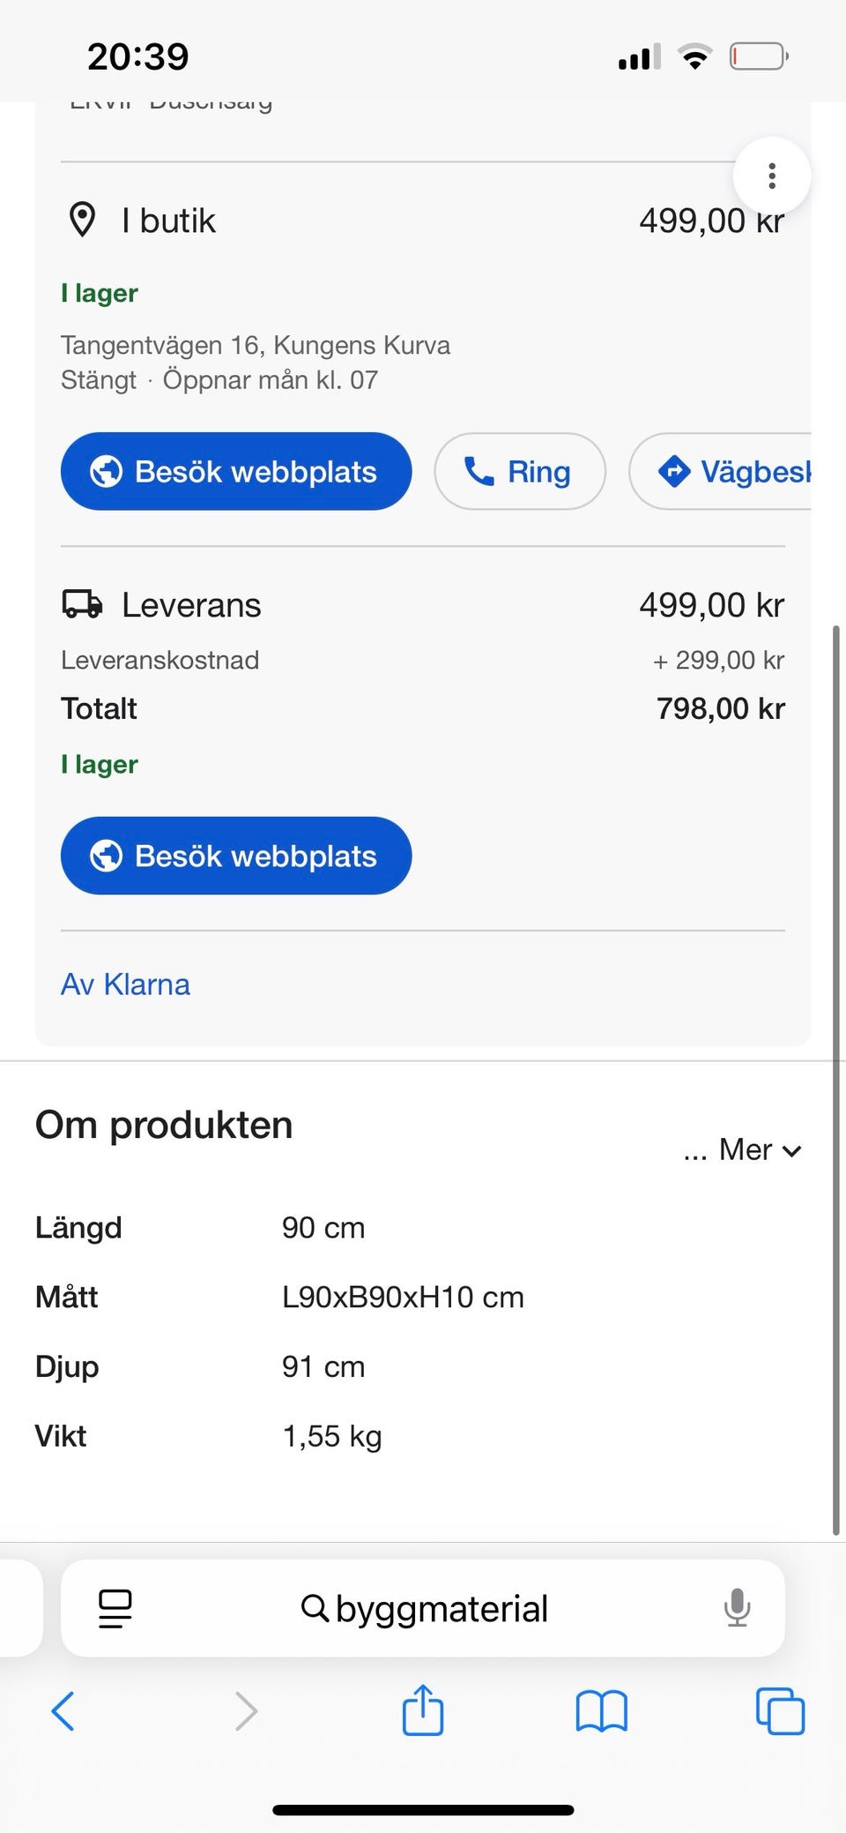Tap the microphone voice search icon
The image size is (846, 1833).
737,1608
